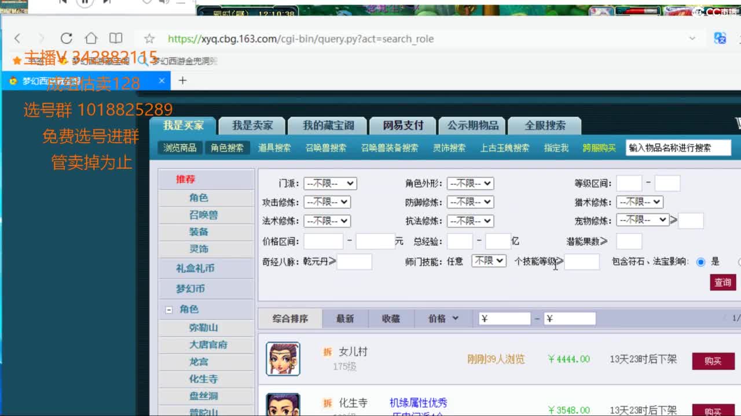
Task: Click 购买 for the ¥4444.00 listing
Action: pos(713,361)
